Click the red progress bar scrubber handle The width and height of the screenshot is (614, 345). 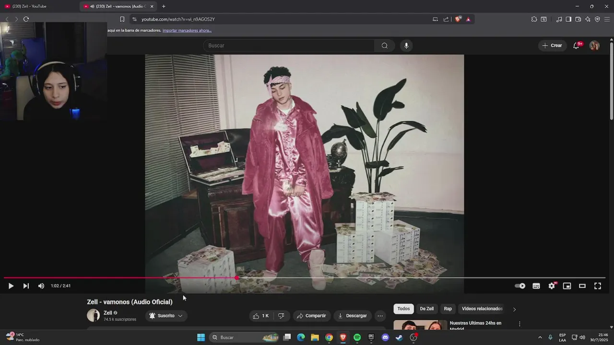237,278
